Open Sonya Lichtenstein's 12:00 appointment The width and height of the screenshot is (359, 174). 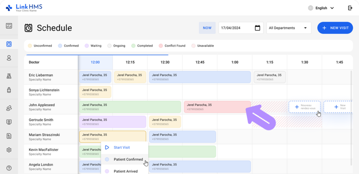(95, 92)
